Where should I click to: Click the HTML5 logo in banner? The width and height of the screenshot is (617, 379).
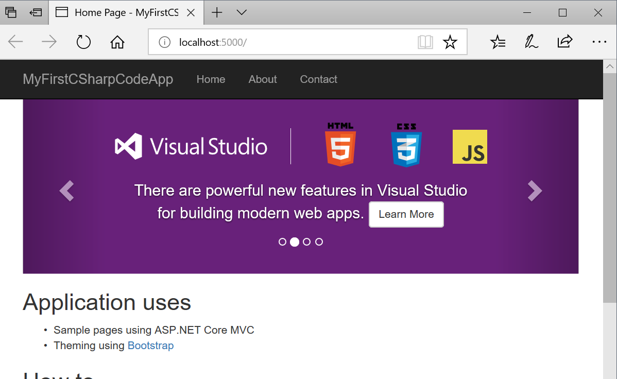[340, 144]
